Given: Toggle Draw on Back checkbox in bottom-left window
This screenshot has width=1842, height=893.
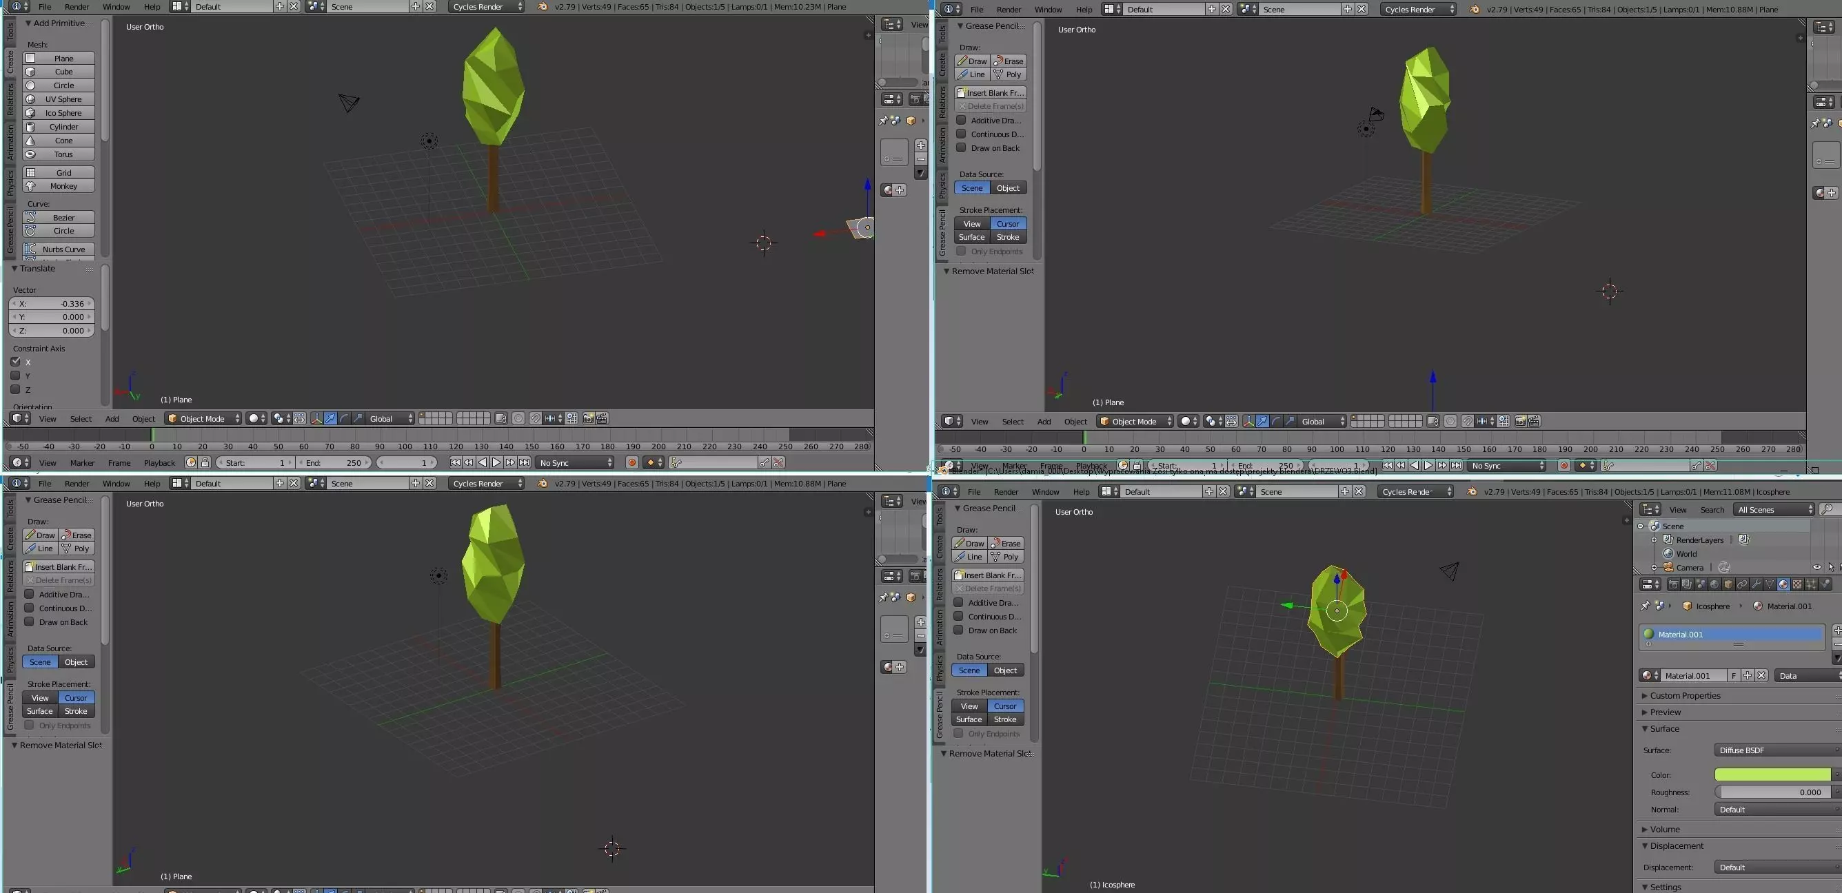Looking at the screenshot, I should (30, 622).
